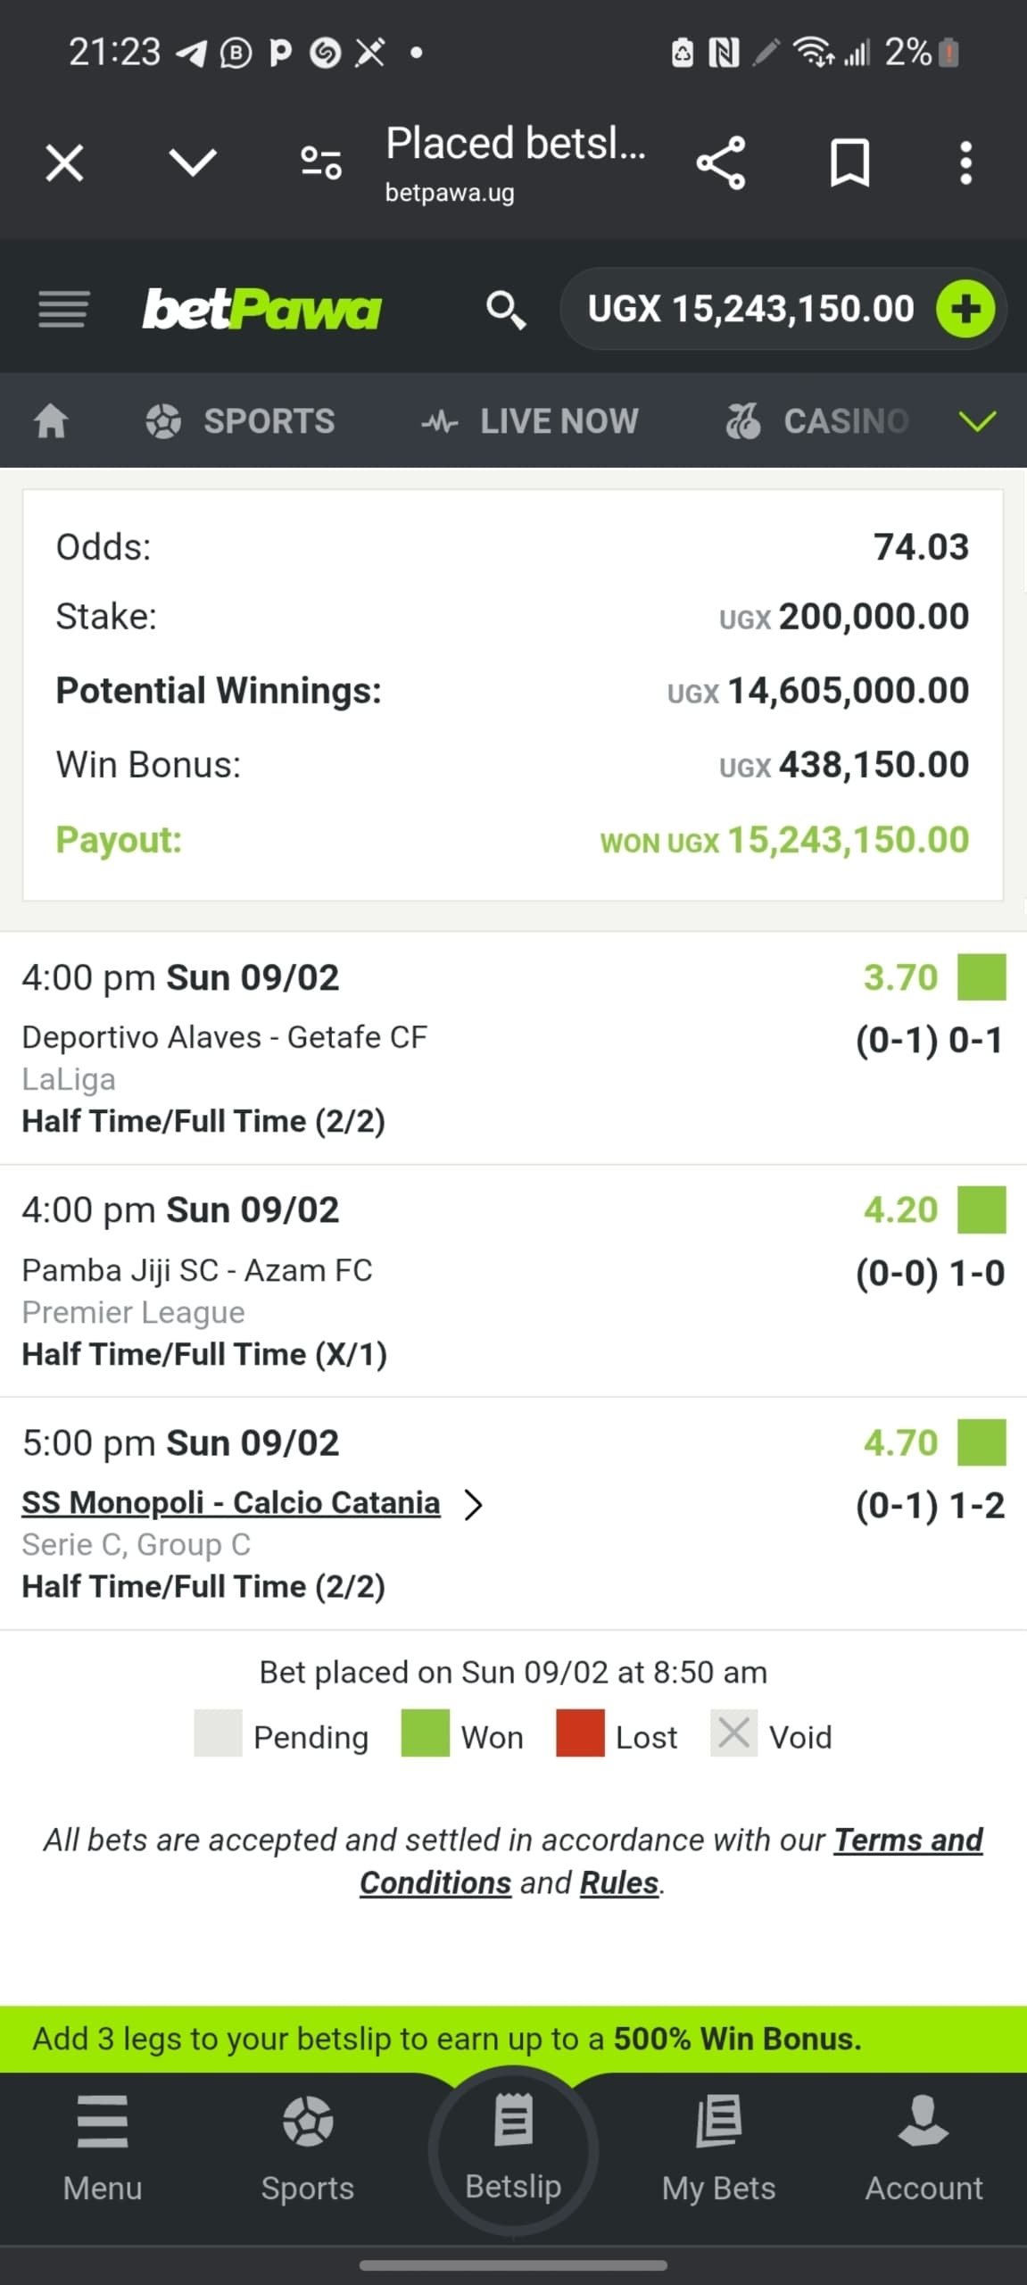Bookmark this page with bookmark icon
Image resolution: width=1027 pixels, height=2285 pixels.
pyautogui.click(x=849, y=163)
